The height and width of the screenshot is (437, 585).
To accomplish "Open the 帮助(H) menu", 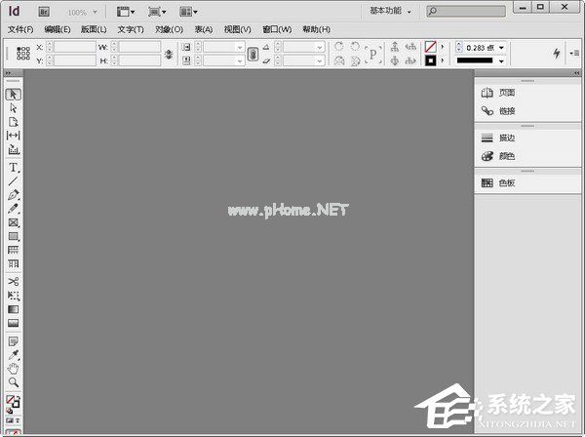I will 316,29.
